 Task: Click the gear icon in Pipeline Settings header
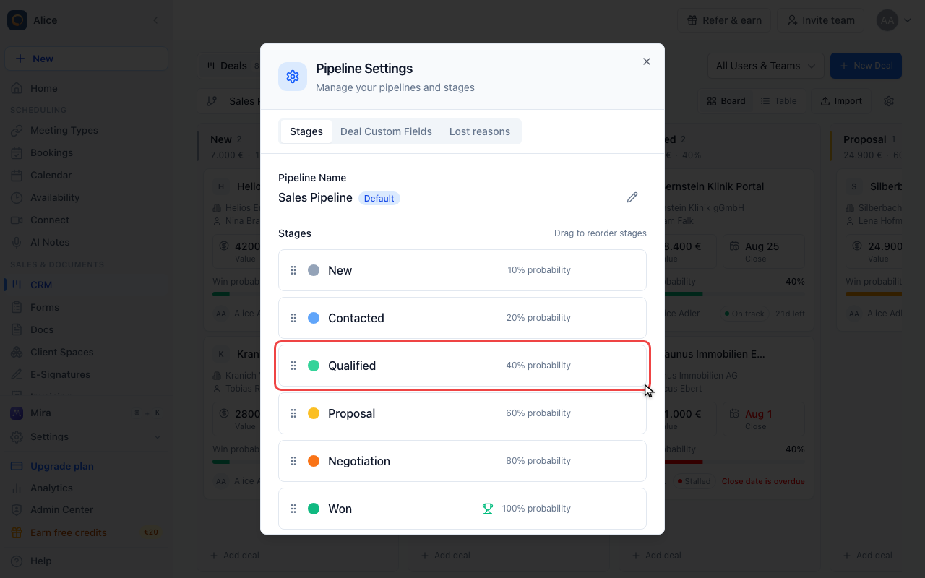pyautogui.click(x=293, y=77)
